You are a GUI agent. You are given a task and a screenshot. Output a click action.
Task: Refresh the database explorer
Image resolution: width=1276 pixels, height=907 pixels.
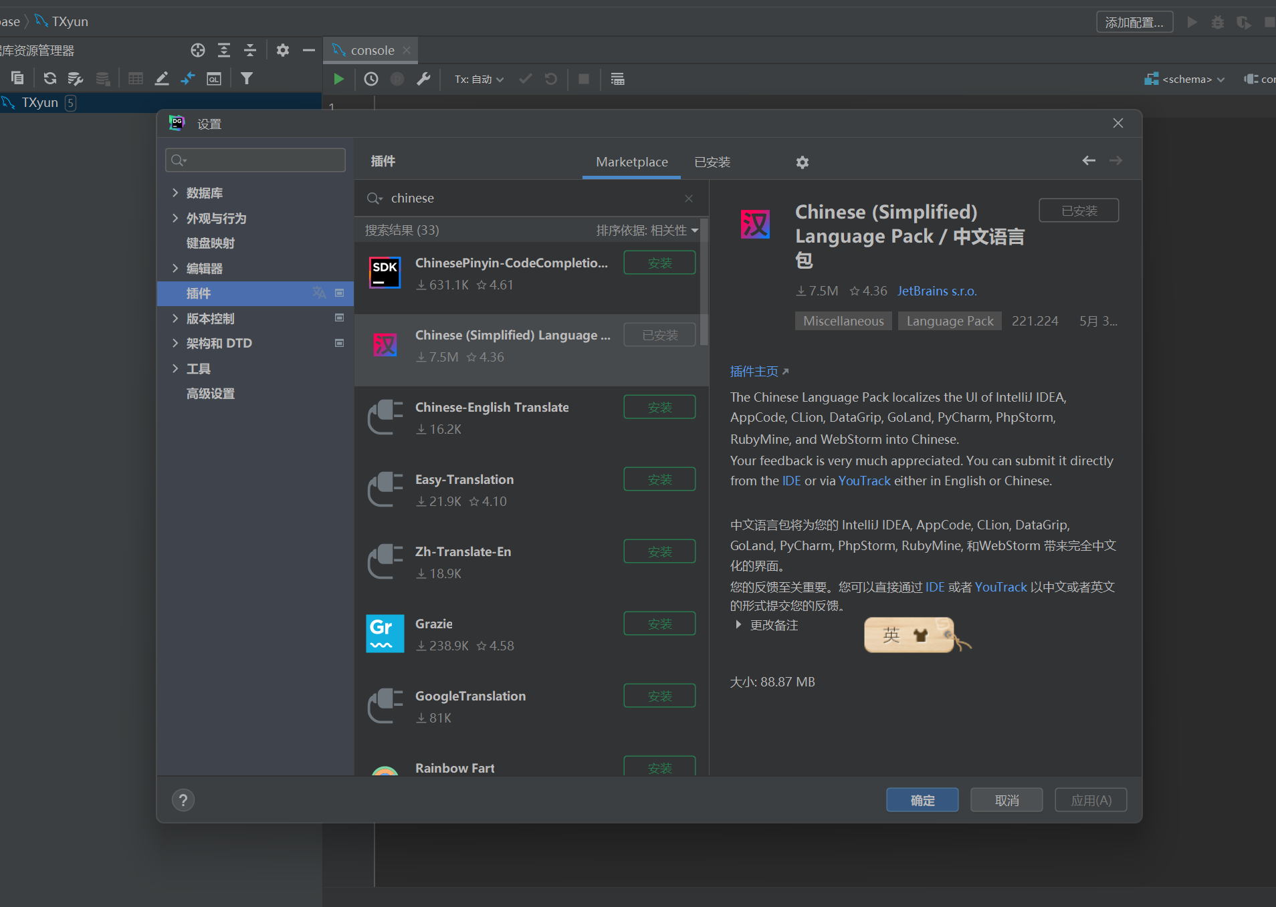tap(49, 78)
